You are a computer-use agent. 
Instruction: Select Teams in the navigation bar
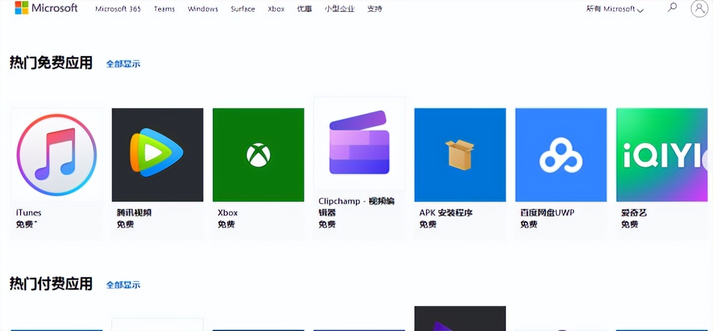tap(164, 9)
